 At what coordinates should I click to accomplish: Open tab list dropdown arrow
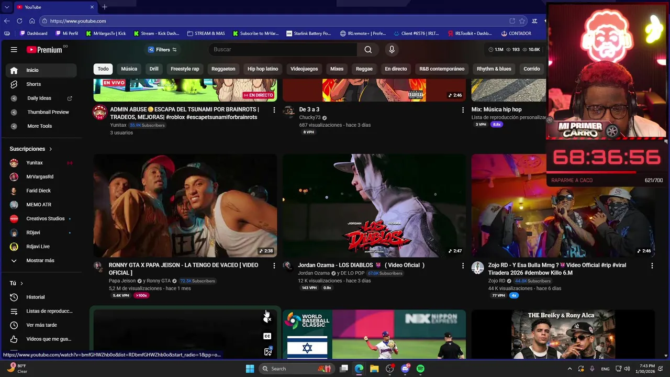(x=7, y=7)
